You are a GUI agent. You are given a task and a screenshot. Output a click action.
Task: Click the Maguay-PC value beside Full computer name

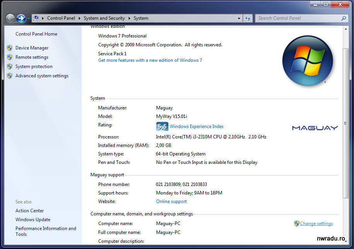pos(168,232)
